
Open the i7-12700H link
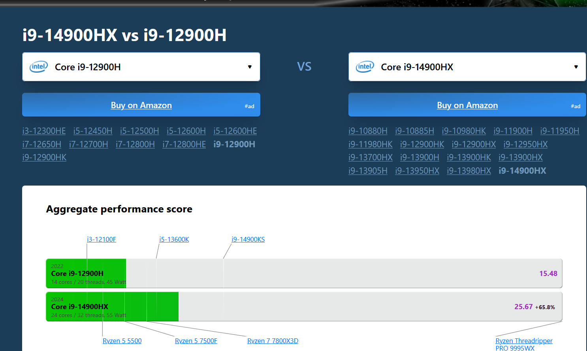click(88, 144)
